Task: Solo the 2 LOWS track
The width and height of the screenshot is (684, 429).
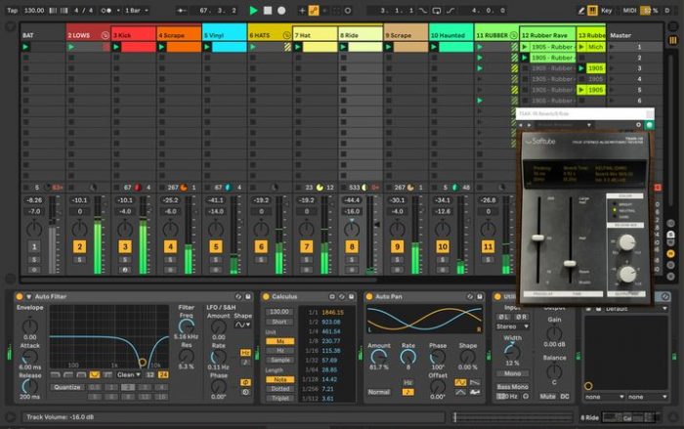Action: 79,259
